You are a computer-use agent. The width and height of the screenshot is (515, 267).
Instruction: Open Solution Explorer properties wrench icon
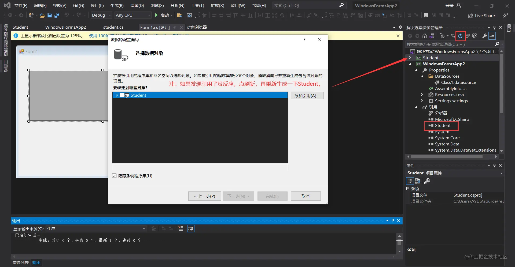[484, 36]
